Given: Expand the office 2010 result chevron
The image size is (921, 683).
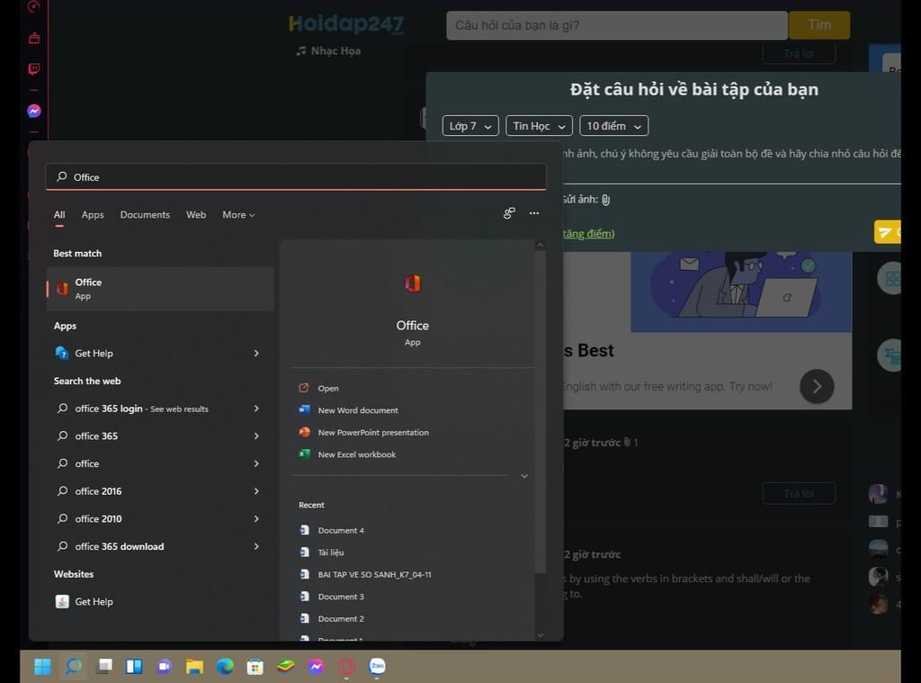Looking at the screenshot, I should click(256, 519).
